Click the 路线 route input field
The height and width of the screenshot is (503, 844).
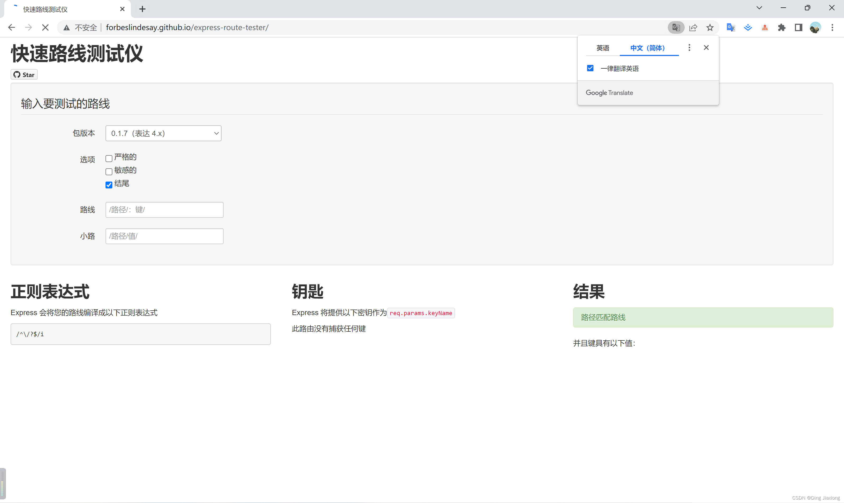coord(164,210)
